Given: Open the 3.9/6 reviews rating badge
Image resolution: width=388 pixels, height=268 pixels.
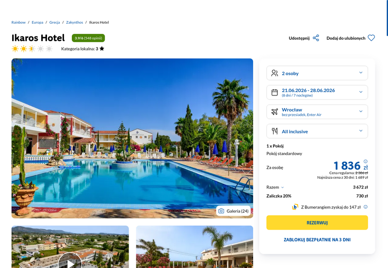Looking at the screenshot, I should [88, 38].
